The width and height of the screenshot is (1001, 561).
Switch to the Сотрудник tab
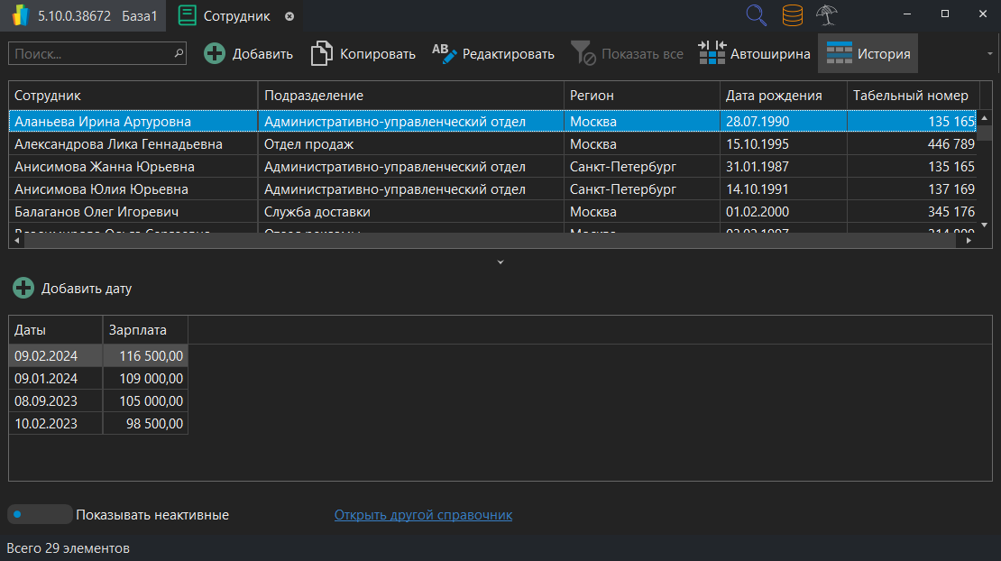[x=237, y=15]
